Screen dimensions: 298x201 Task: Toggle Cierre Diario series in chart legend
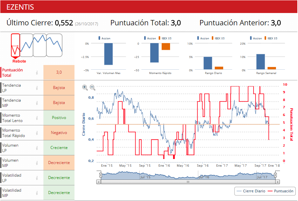251,191
